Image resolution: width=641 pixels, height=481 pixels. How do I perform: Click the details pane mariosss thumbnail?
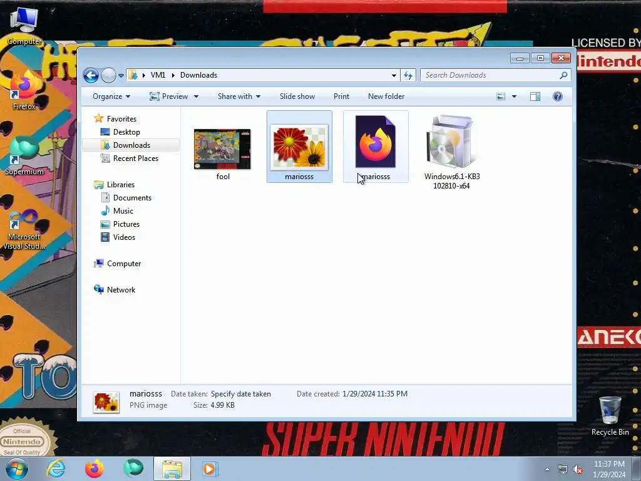(x=106, y=402)
